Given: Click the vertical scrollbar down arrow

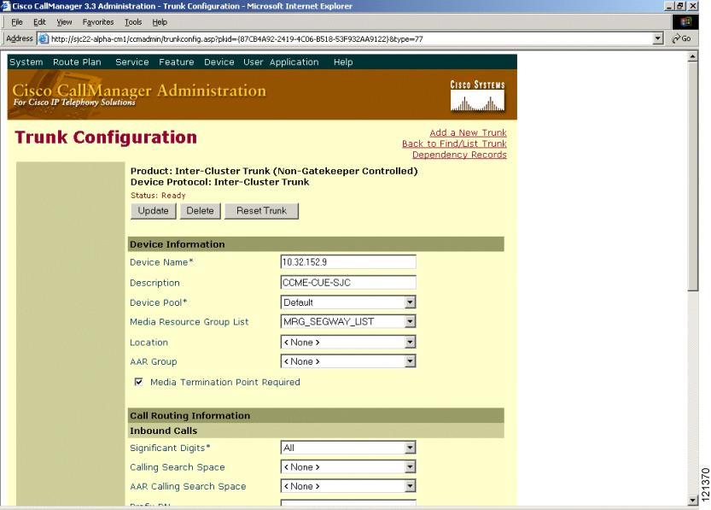Looking at the screenshot, I should [692, 501].
